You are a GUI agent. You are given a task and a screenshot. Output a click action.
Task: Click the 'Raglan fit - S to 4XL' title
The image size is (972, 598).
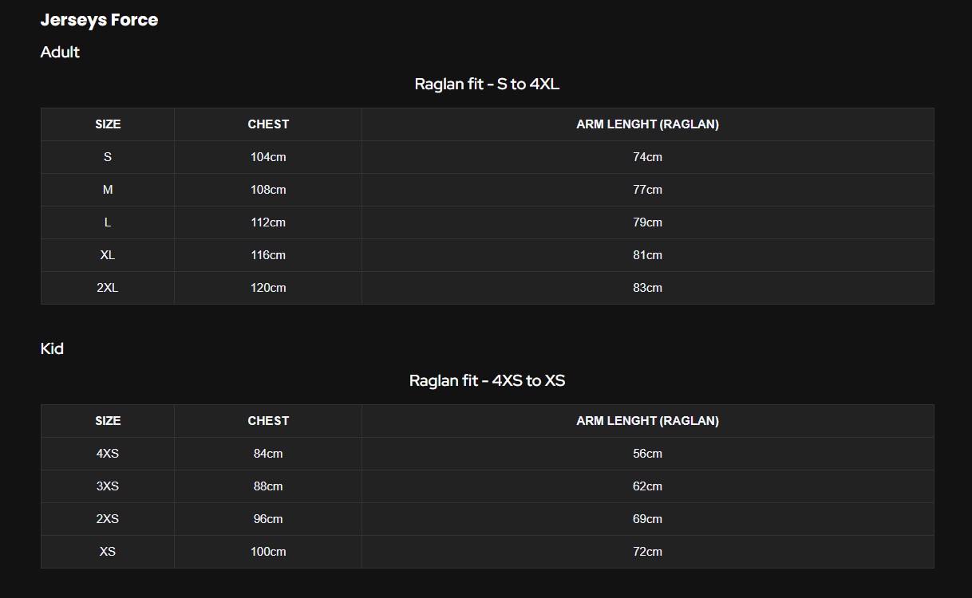point(487,84)
